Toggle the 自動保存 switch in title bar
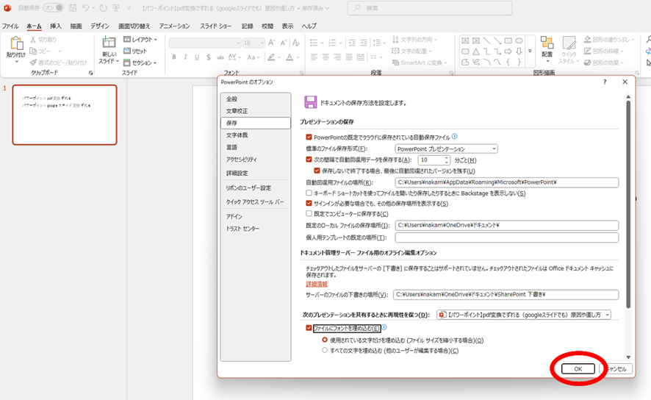651x400 pixels. 54,8
